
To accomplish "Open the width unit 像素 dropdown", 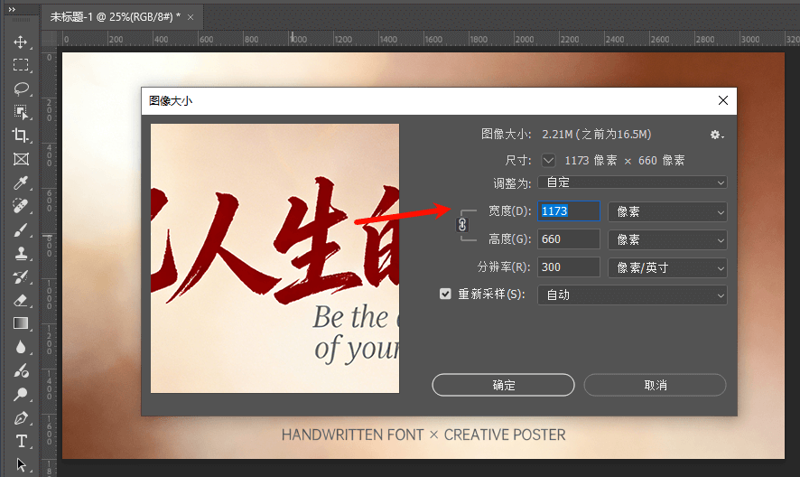I will pos(667,211).
